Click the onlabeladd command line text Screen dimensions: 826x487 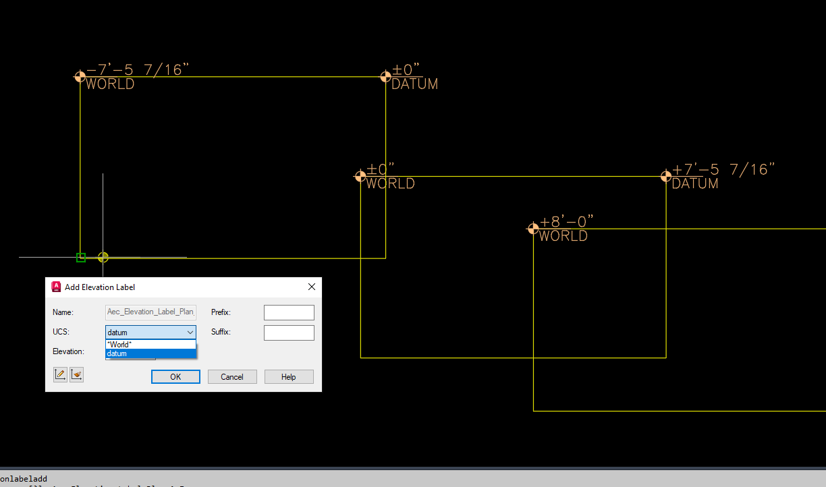click(x=24, y=479)
